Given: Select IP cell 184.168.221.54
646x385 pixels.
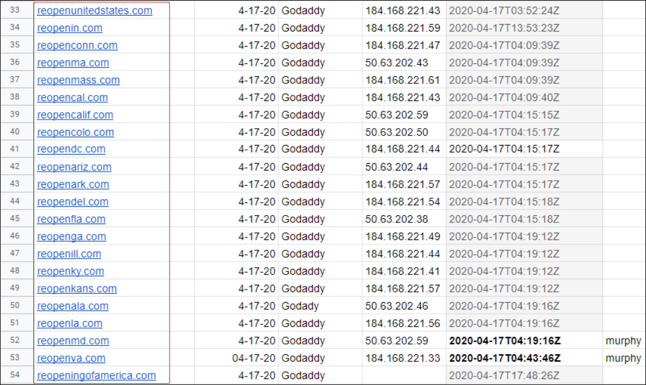Looking at the screenshot, I should pyautogui.click(x=404, y=202).
